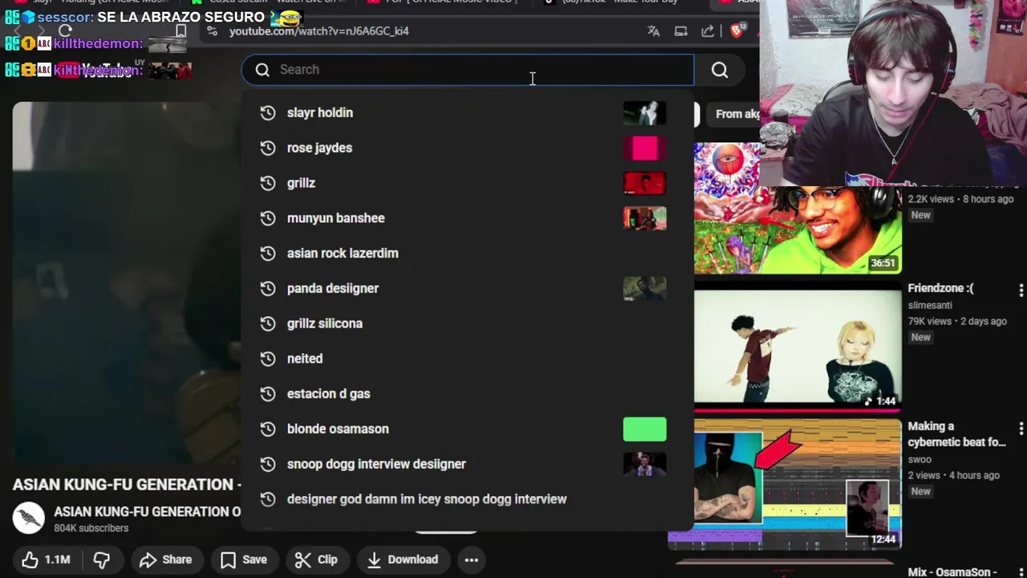Click the bookmark icon in the browser toolbar
This screenshot has width=1027, height=578.
click(x=181, y=31)
